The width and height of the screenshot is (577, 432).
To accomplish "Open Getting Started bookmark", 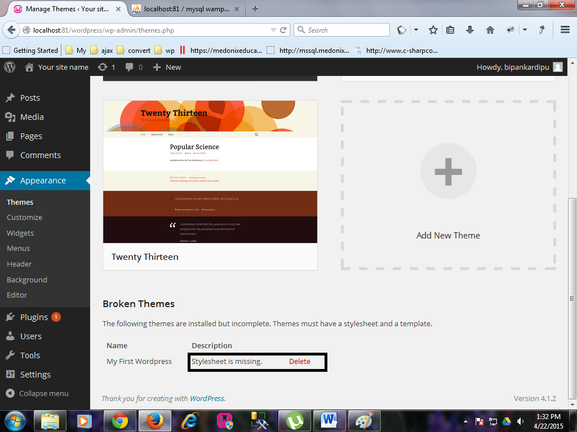I will point(30,50).
